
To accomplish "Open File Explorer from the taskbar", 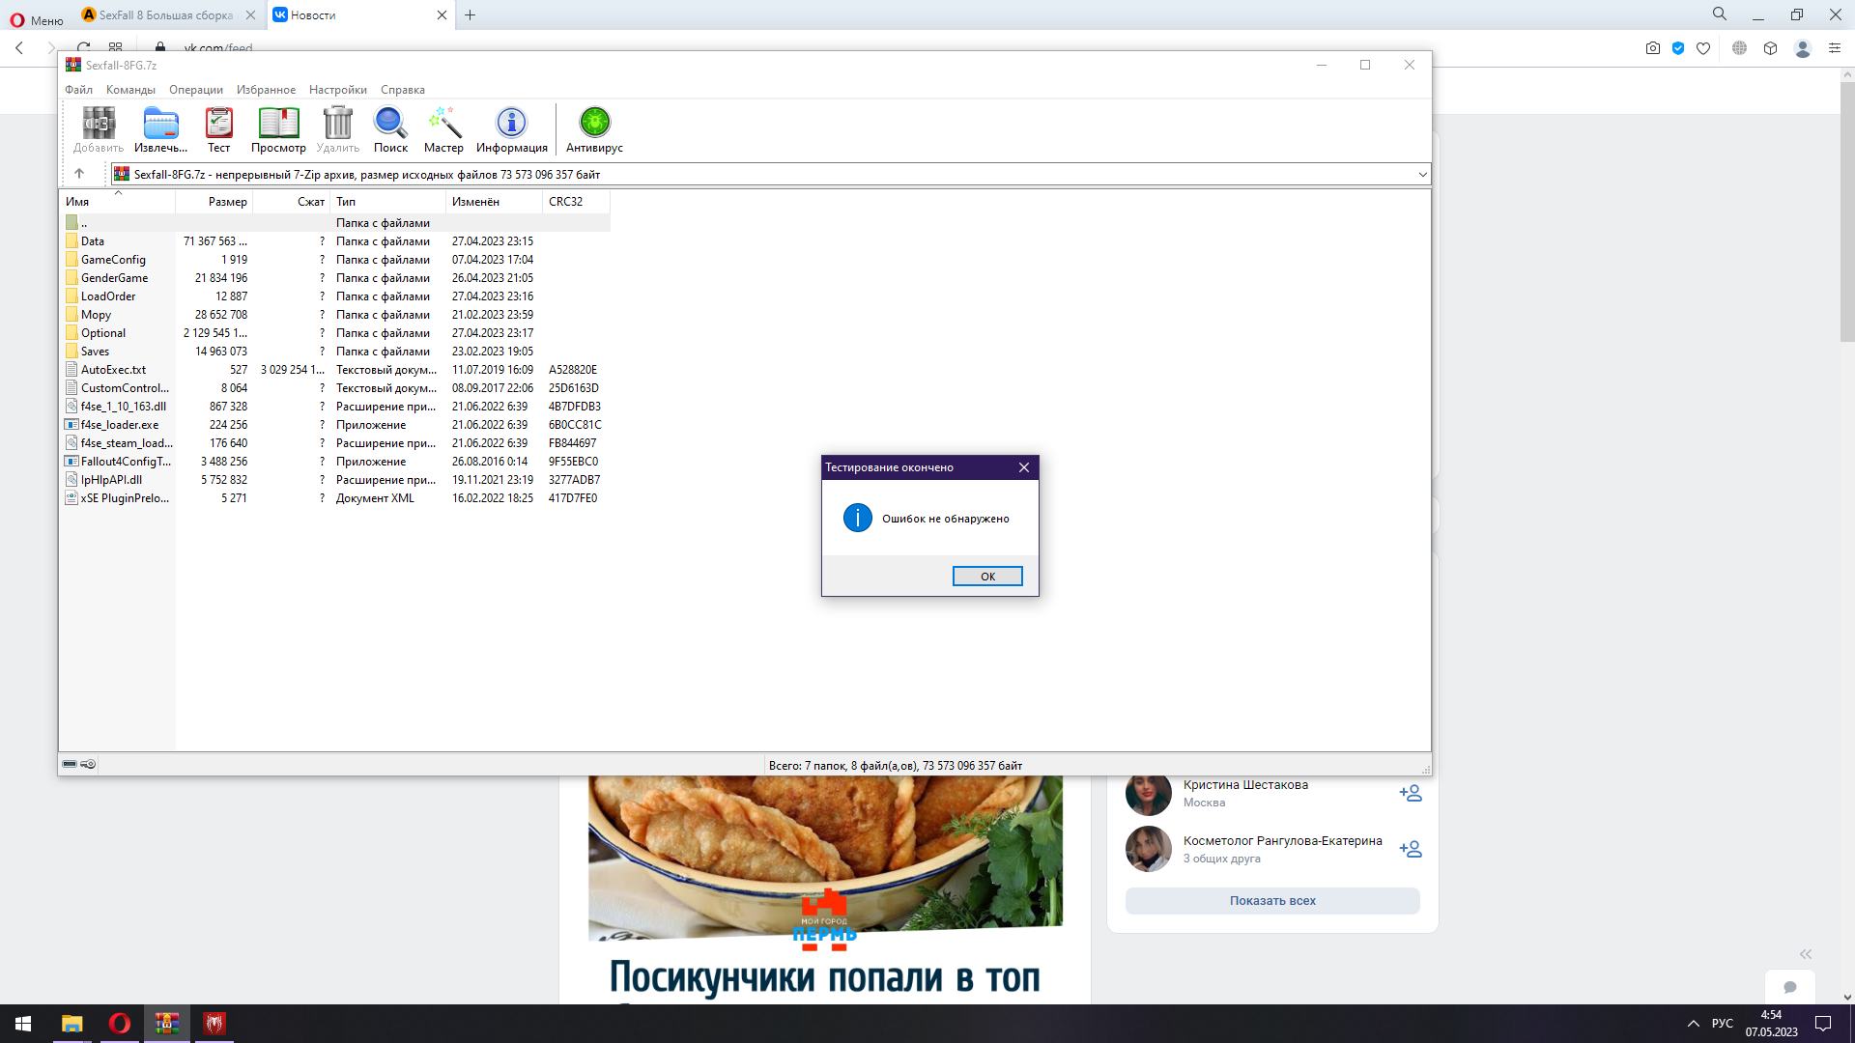I will [72, 1023].
